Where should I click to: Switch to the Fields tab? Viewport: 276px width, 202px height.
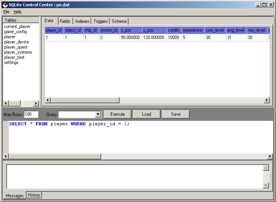tap(65, 21)
